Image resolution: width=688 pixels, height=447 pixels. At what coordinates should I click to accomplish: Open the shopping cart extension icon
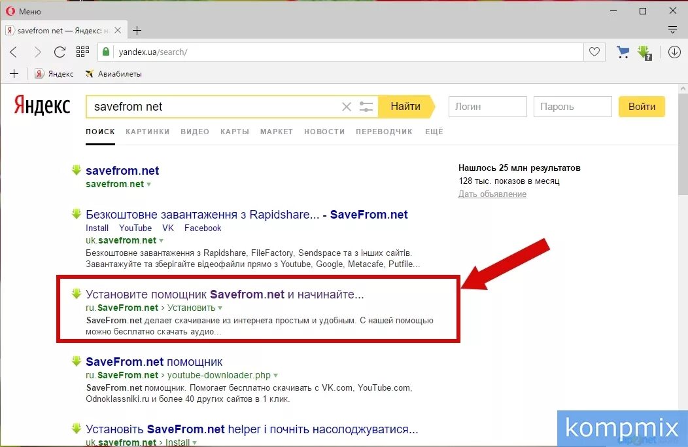click(623, 52)
